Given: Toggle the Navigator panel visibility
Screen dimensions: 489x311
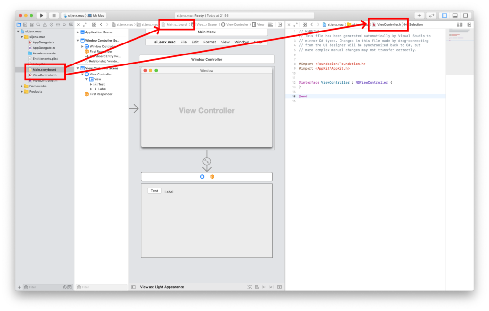Looking at the screenshot, I should (444, 16).
